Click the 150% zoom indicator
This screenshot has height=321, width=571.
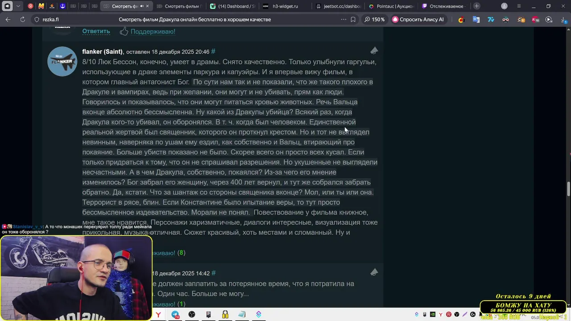click(374, 20)
